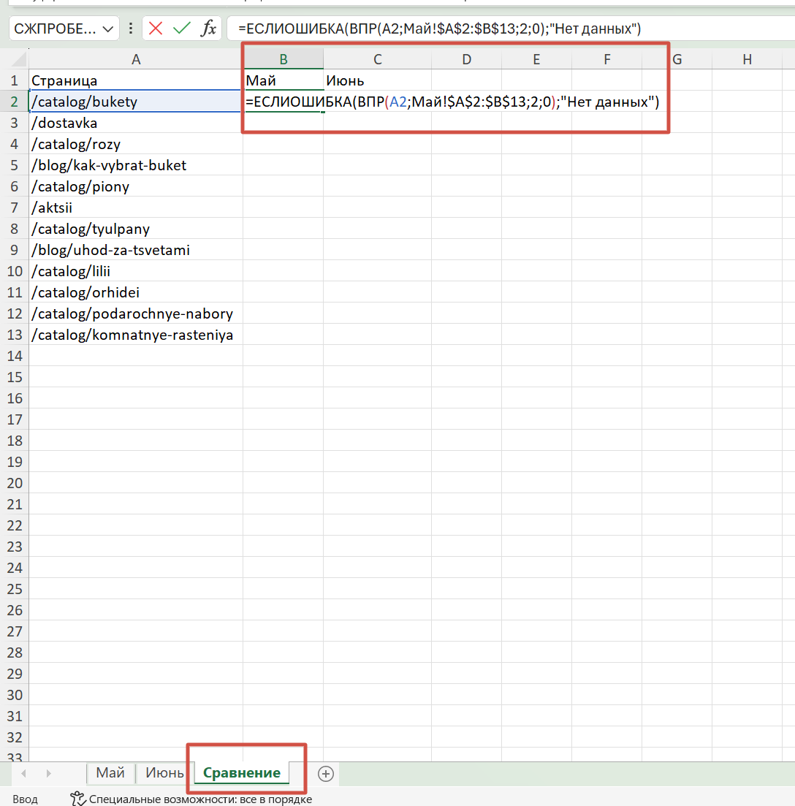Click cell with /dostavka
Viewport: 795px width, 806px height.
tap(136, 123)
